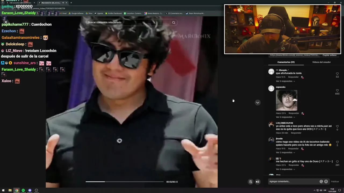Open jhostin's profile avatar
Viewport: 344px width, 193px height.
pos(271,140)
